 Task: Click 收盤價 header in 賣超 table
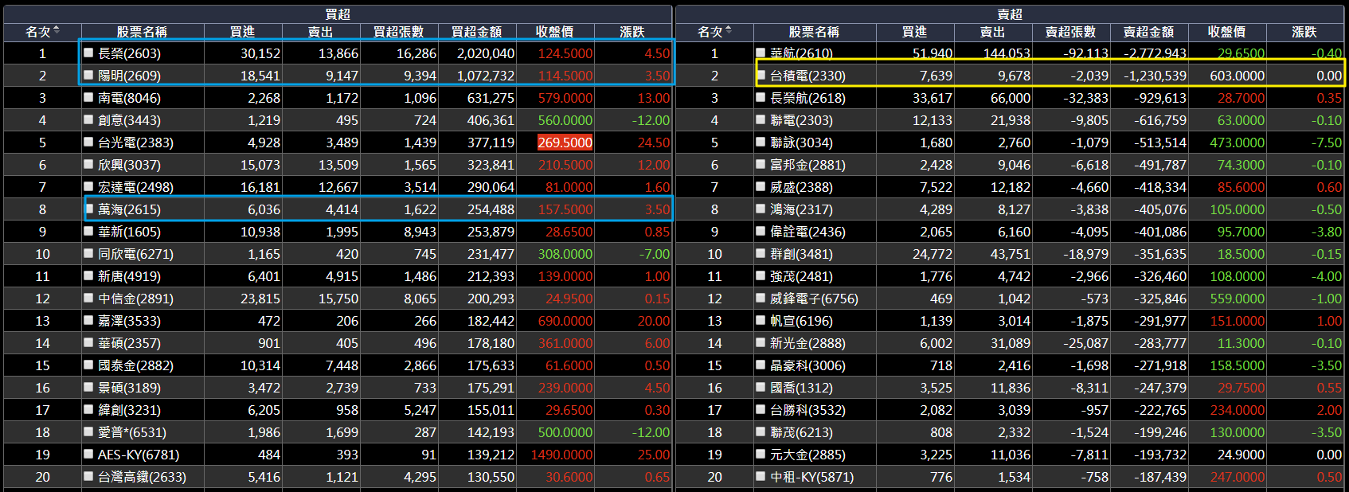point(1226,32)
